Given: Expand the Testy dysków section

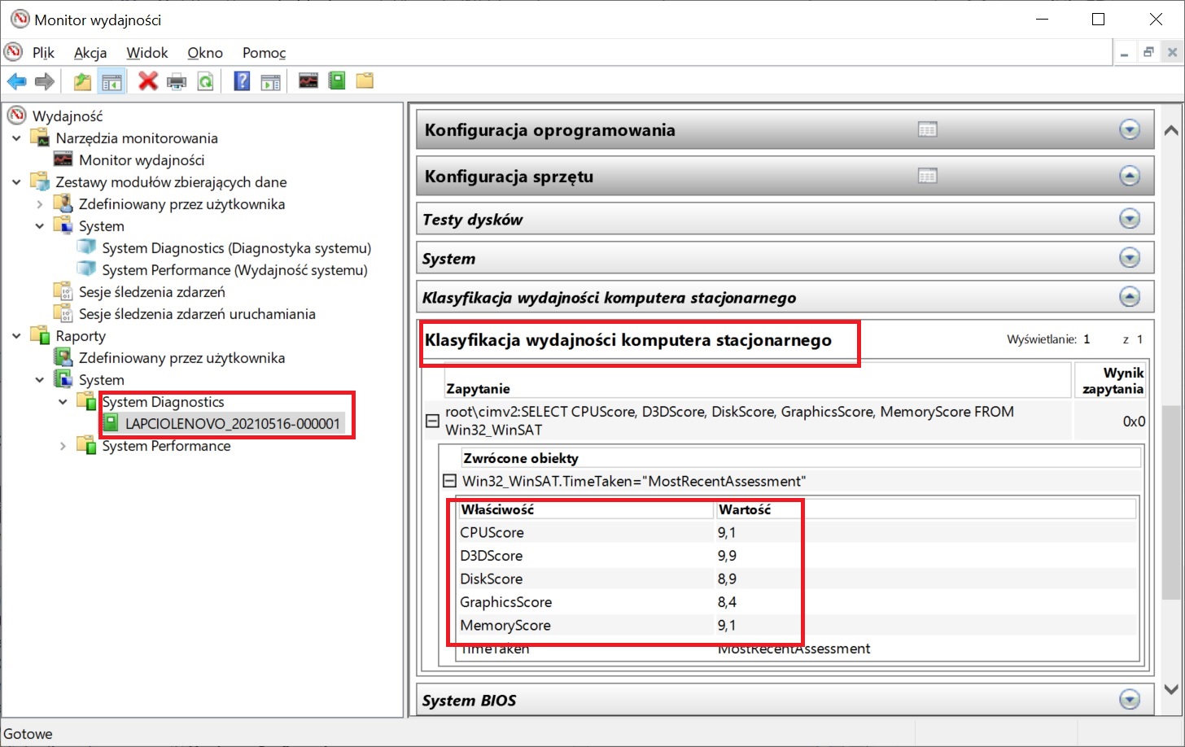Looking at the screenshot, I should [1130, 218].
